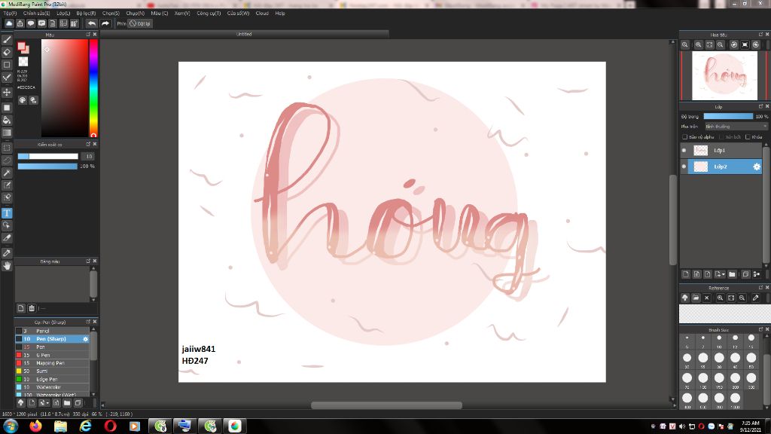The width and height of the screenshot is (771, 434).
Task: Select the Eraser tool
Action: [7, 52]
